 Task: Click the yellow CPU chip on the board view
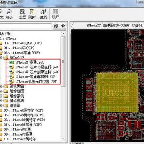point(117,93)
